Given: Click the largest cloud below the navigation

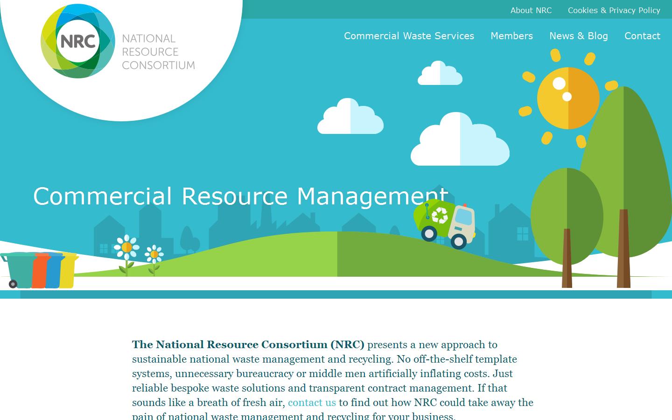Looking at the screenshot, I should point(460,142).
